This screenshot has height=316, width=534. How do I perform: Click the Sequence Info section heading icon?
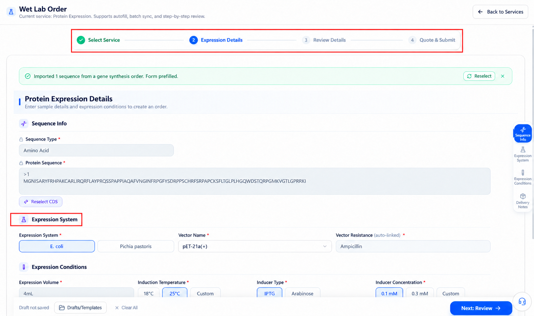click(24, 123)
